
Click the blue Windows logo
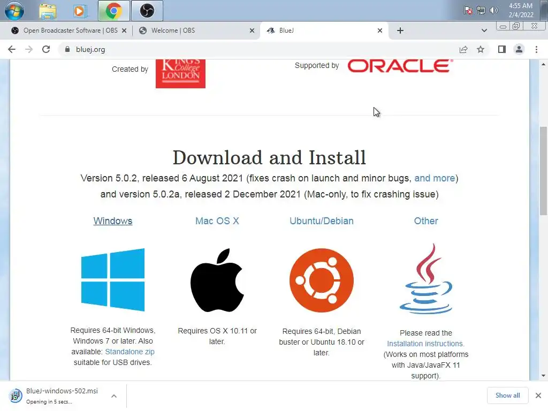[113, 279]
